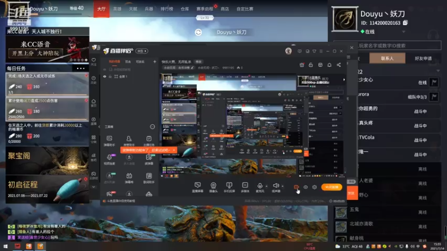Add 摄像头 camera source
This screenshot has height=251, width=447.
point(213,187)
